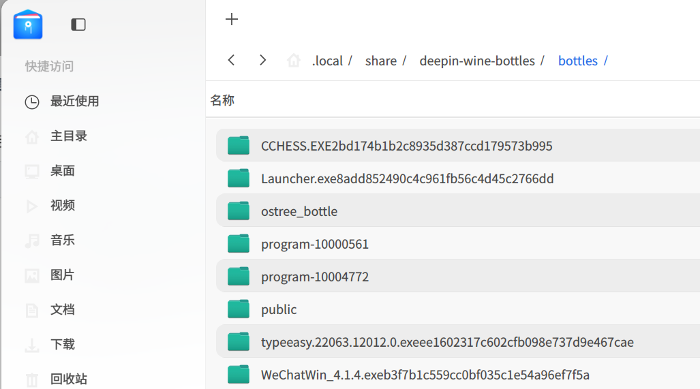Select WeChatWin_4.1.4 folder

[x=425, y=375]
